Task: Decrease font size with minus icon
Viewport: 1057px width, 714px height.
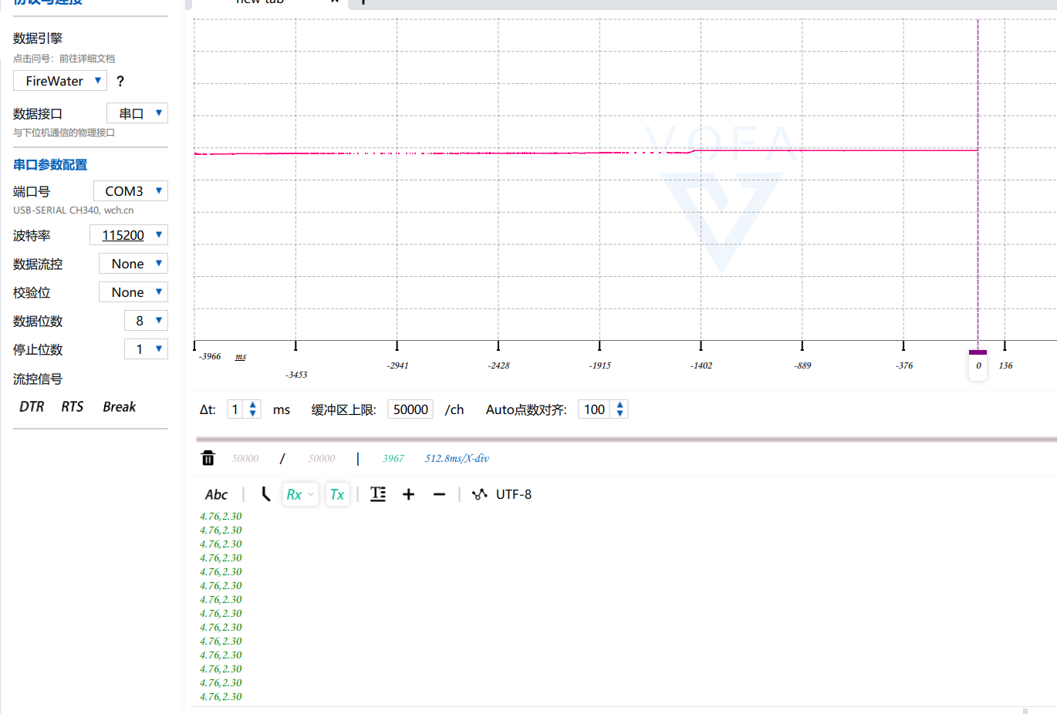Action: point(440,494)
